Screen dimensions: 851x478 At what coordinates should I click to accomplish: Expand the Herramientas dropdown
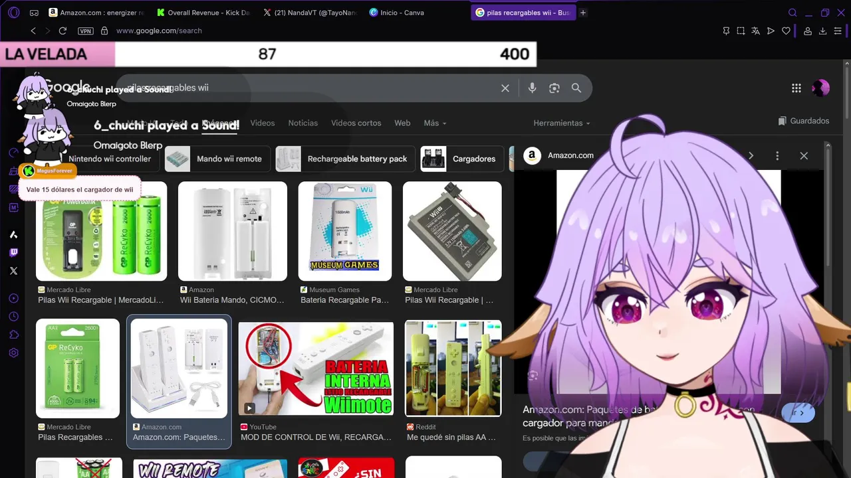pyautogui.click(x=562, y=123)
